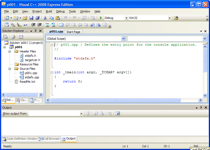
Task: Click the Increase Indent icon
Action: click(x=39, y=25)
